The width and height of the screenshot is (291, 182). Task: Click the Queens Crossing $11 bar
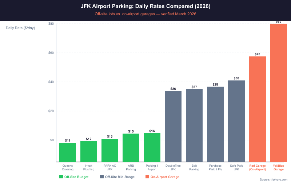68,152
